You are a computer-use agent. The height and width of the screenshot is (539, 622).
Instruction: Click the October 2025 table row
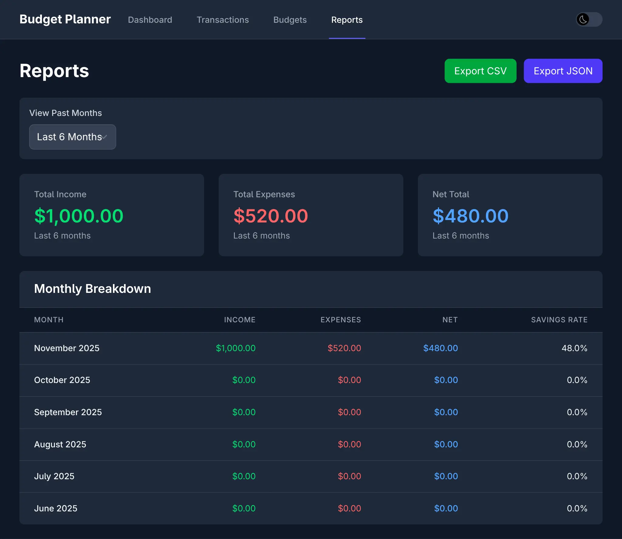pyautogui.click(x=311, y=380)
